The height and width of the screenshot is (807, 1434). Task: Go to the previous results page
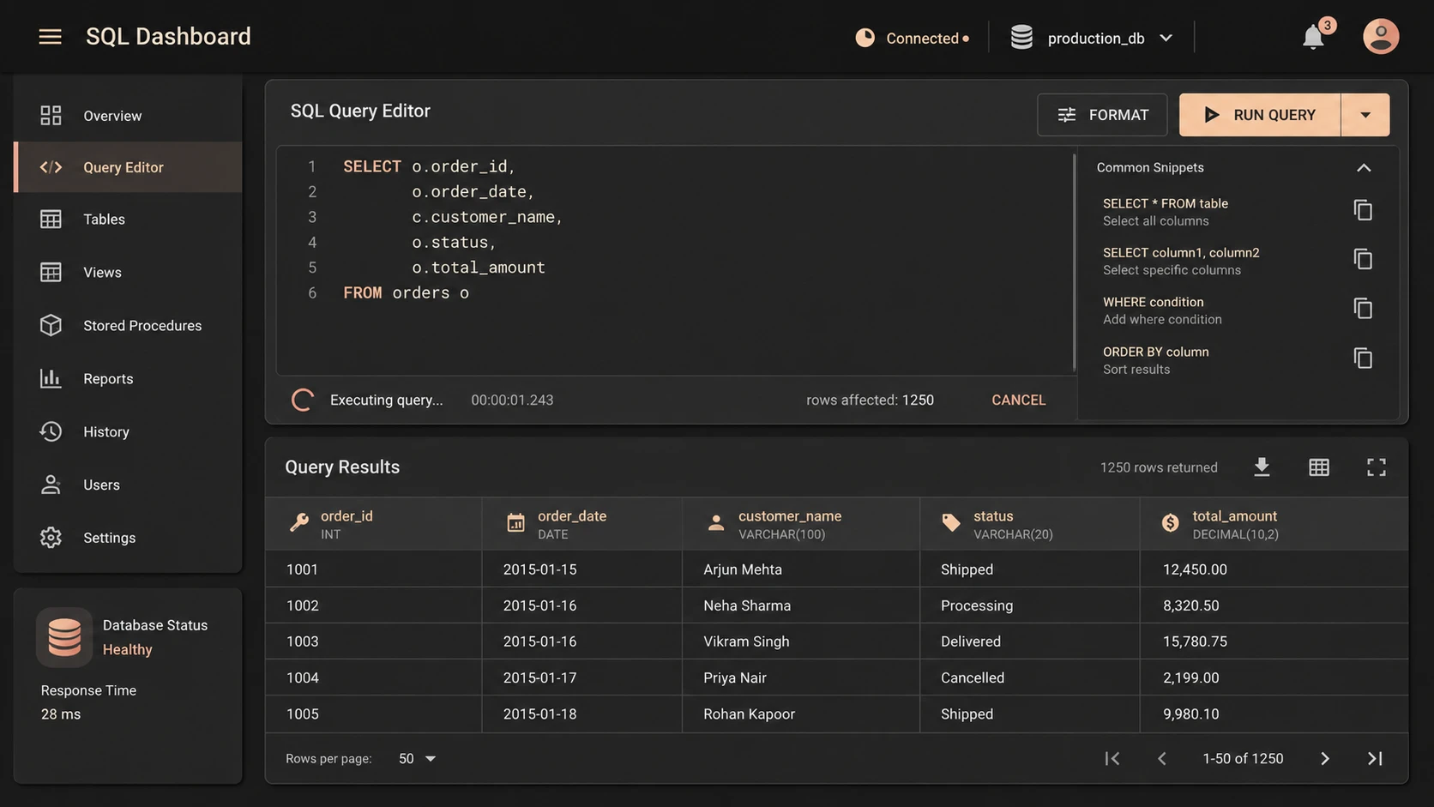click(x=1162, y=758)
